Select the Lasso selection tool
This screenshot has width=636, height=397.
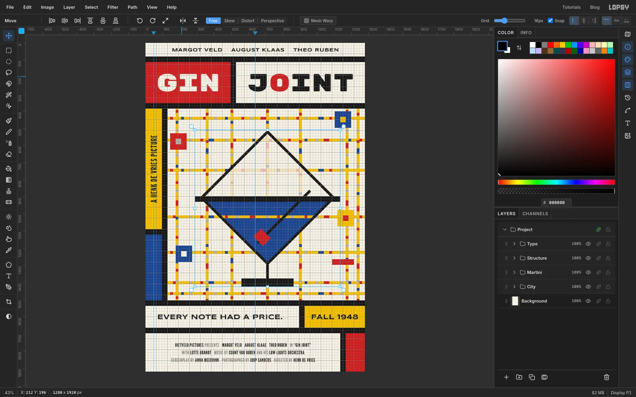click(8, 73)
